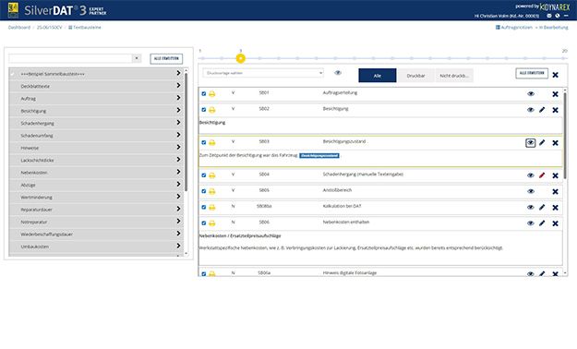Uncheck the S004 Schadenhergang checkbox

click(x=204, y=175)
